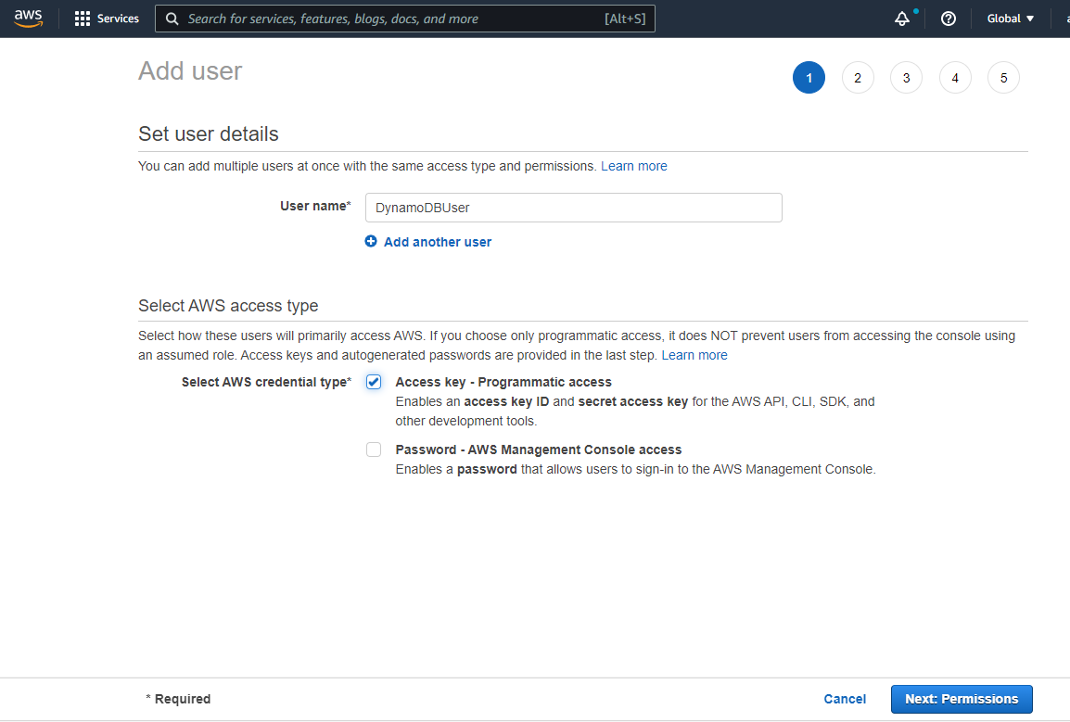
Task: Enable Password - AWS Management Console access
Action: pyautogui.click(x=374, y=449)
